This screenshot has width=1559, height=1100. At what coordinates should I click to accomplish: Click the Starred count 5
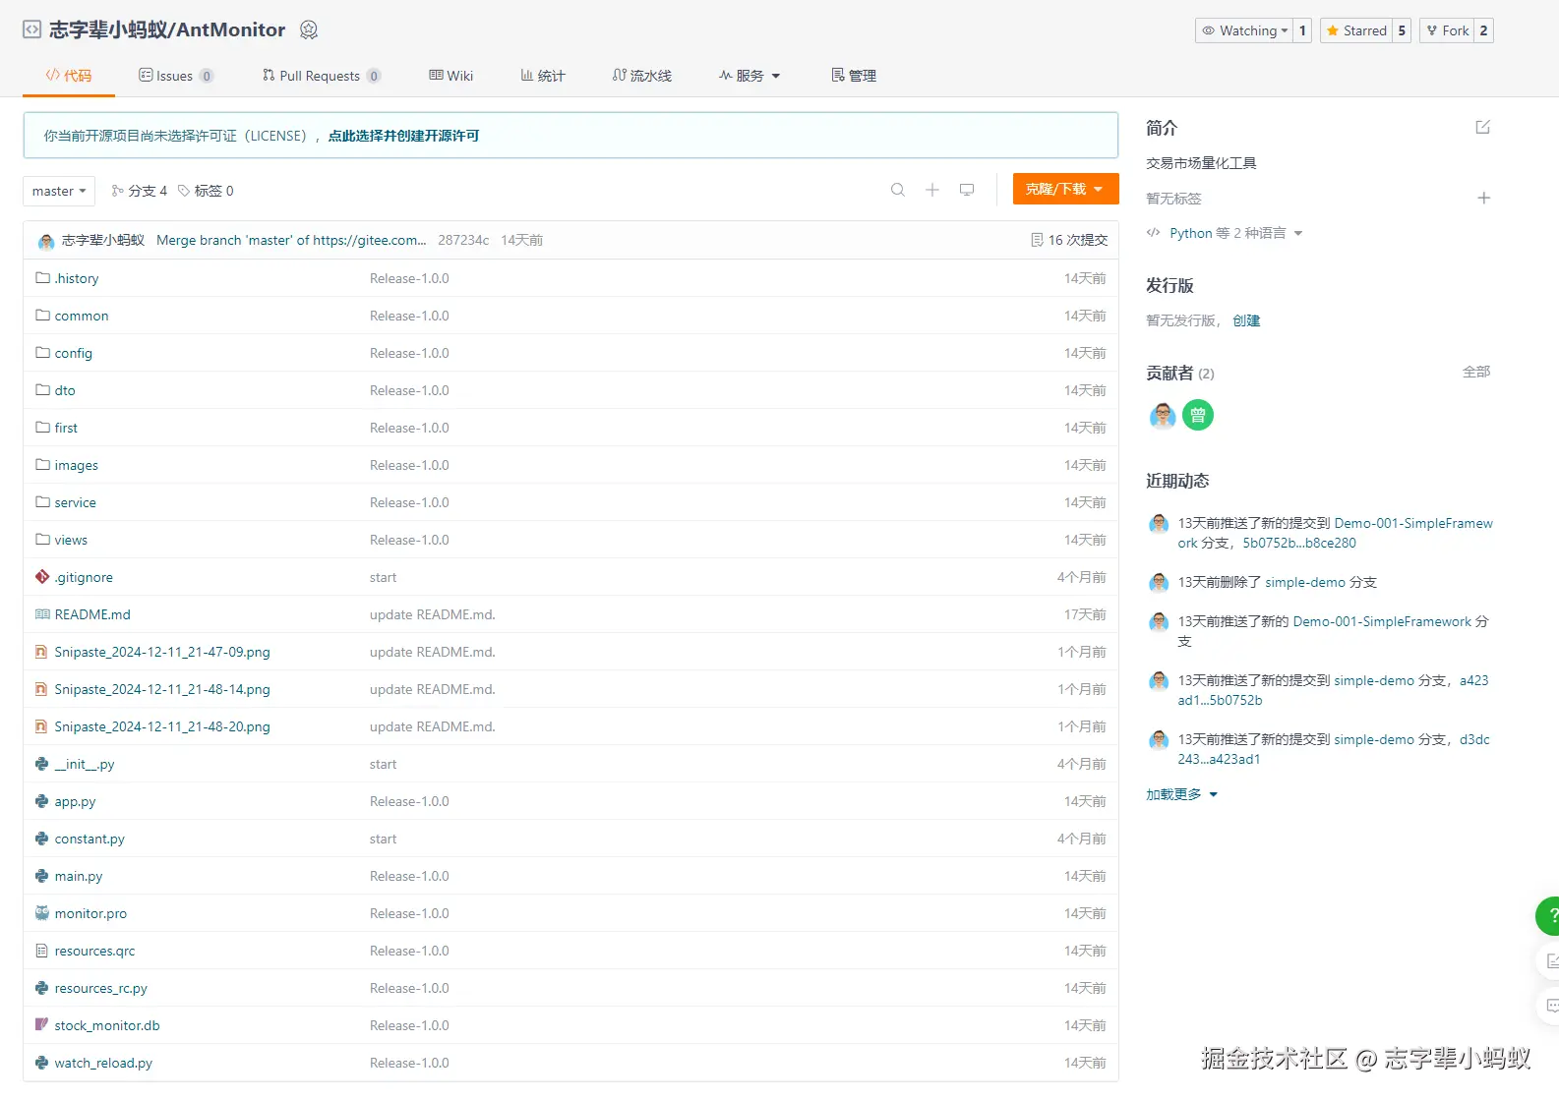tap(1402, 30)
